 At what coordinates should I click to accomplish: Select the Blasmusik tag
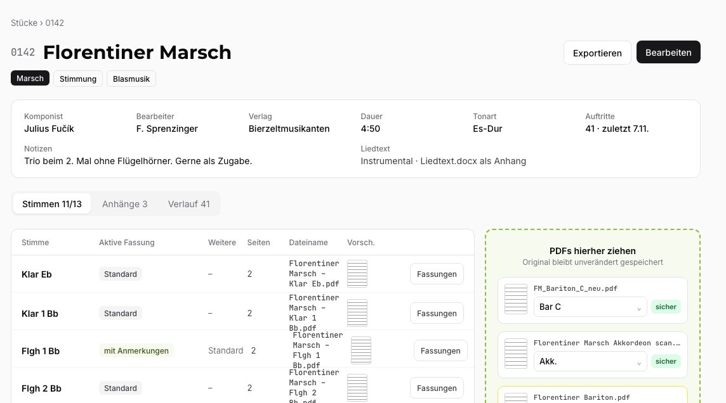point(131,79)
